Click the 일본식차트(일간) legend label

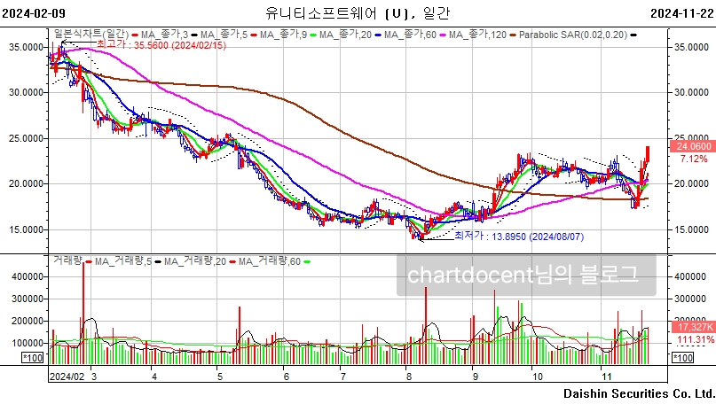(91, 35)
